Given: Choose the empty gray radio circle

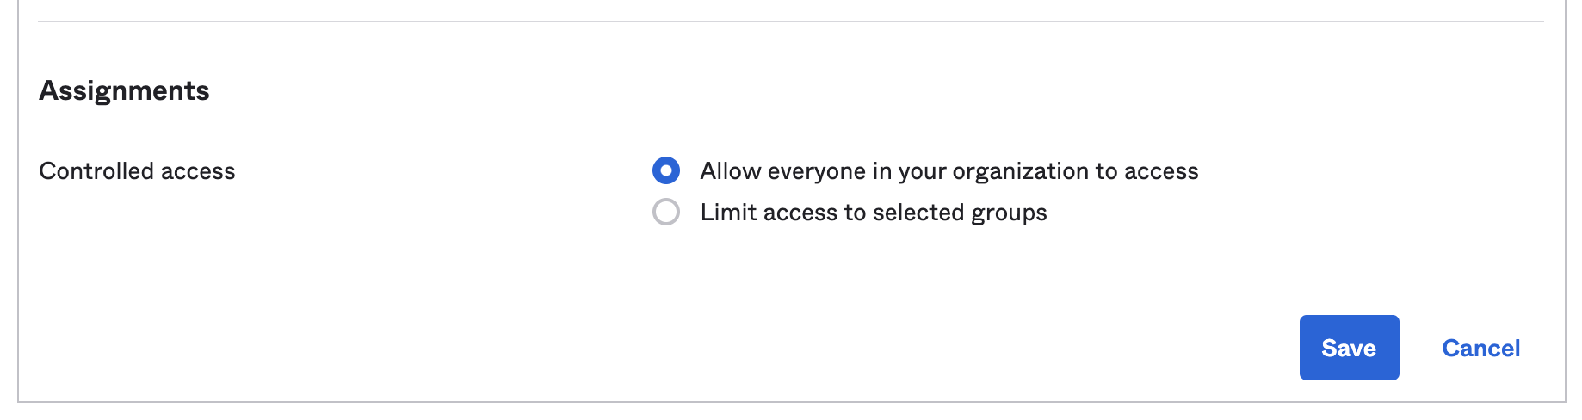Looking at the screenshot, I should [x=666, y=212].
